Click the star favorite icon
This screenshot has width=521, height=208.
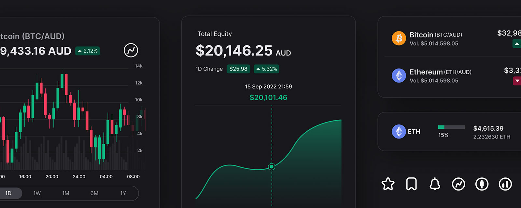coord(388,184)
